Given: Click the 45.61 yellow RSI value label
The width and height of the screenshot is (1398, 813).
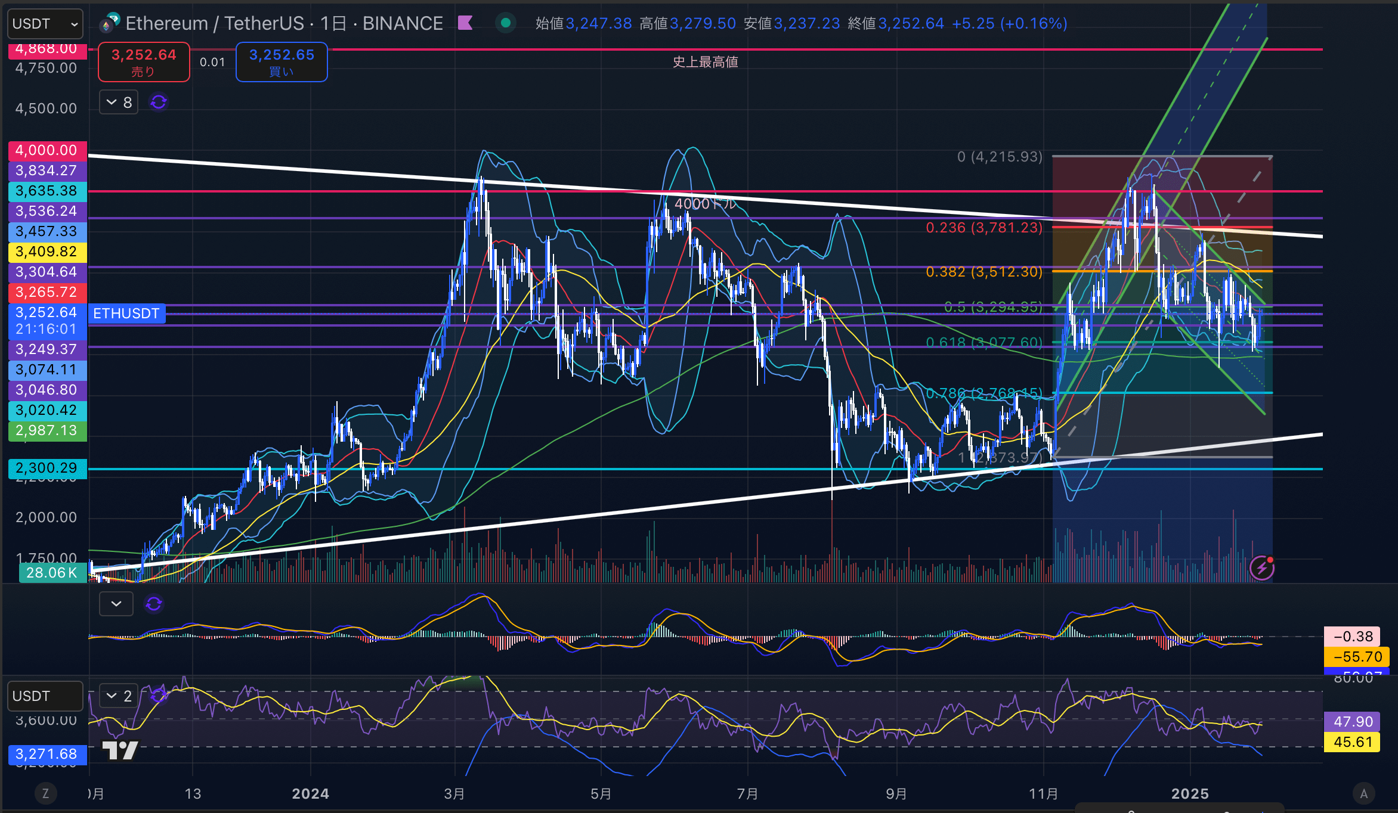Looking at the screenshot, I should tap(1352, 742).
